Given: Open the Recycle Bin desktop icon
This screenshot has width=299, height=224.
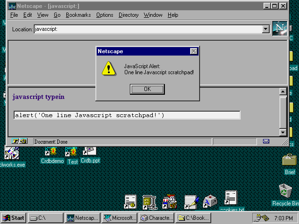Looking at the screenshot, I should pos(285,191).
